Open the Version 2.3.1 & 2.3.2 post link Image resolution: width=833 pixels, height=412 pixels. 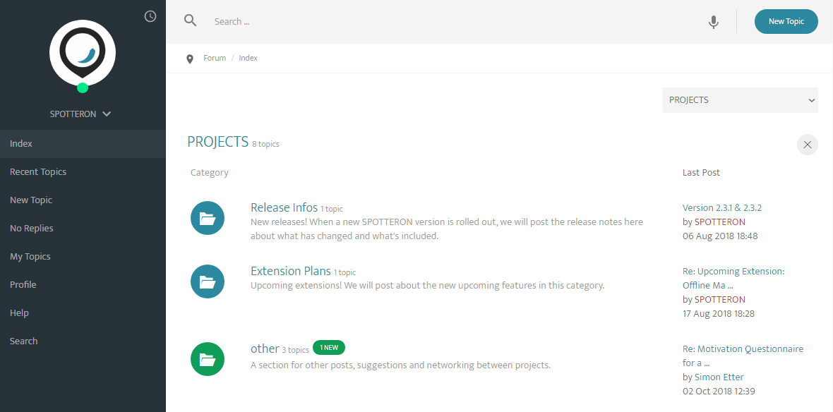coord(721,208)
